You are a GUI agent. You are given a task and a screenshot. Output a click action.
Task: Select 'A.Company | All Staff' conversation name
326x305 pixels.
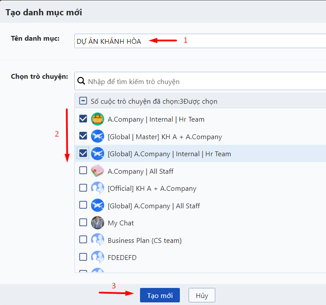[x=140, y=171]
